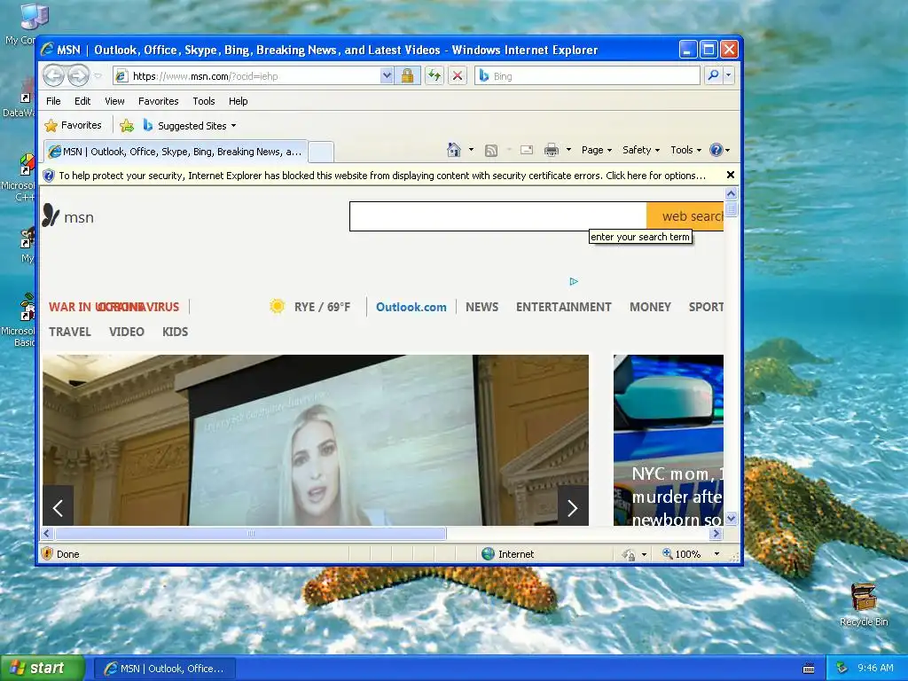This screenshot has height=681, width=908.
Task: Open the TRAVEL section link
Action: tap(70, 332)
